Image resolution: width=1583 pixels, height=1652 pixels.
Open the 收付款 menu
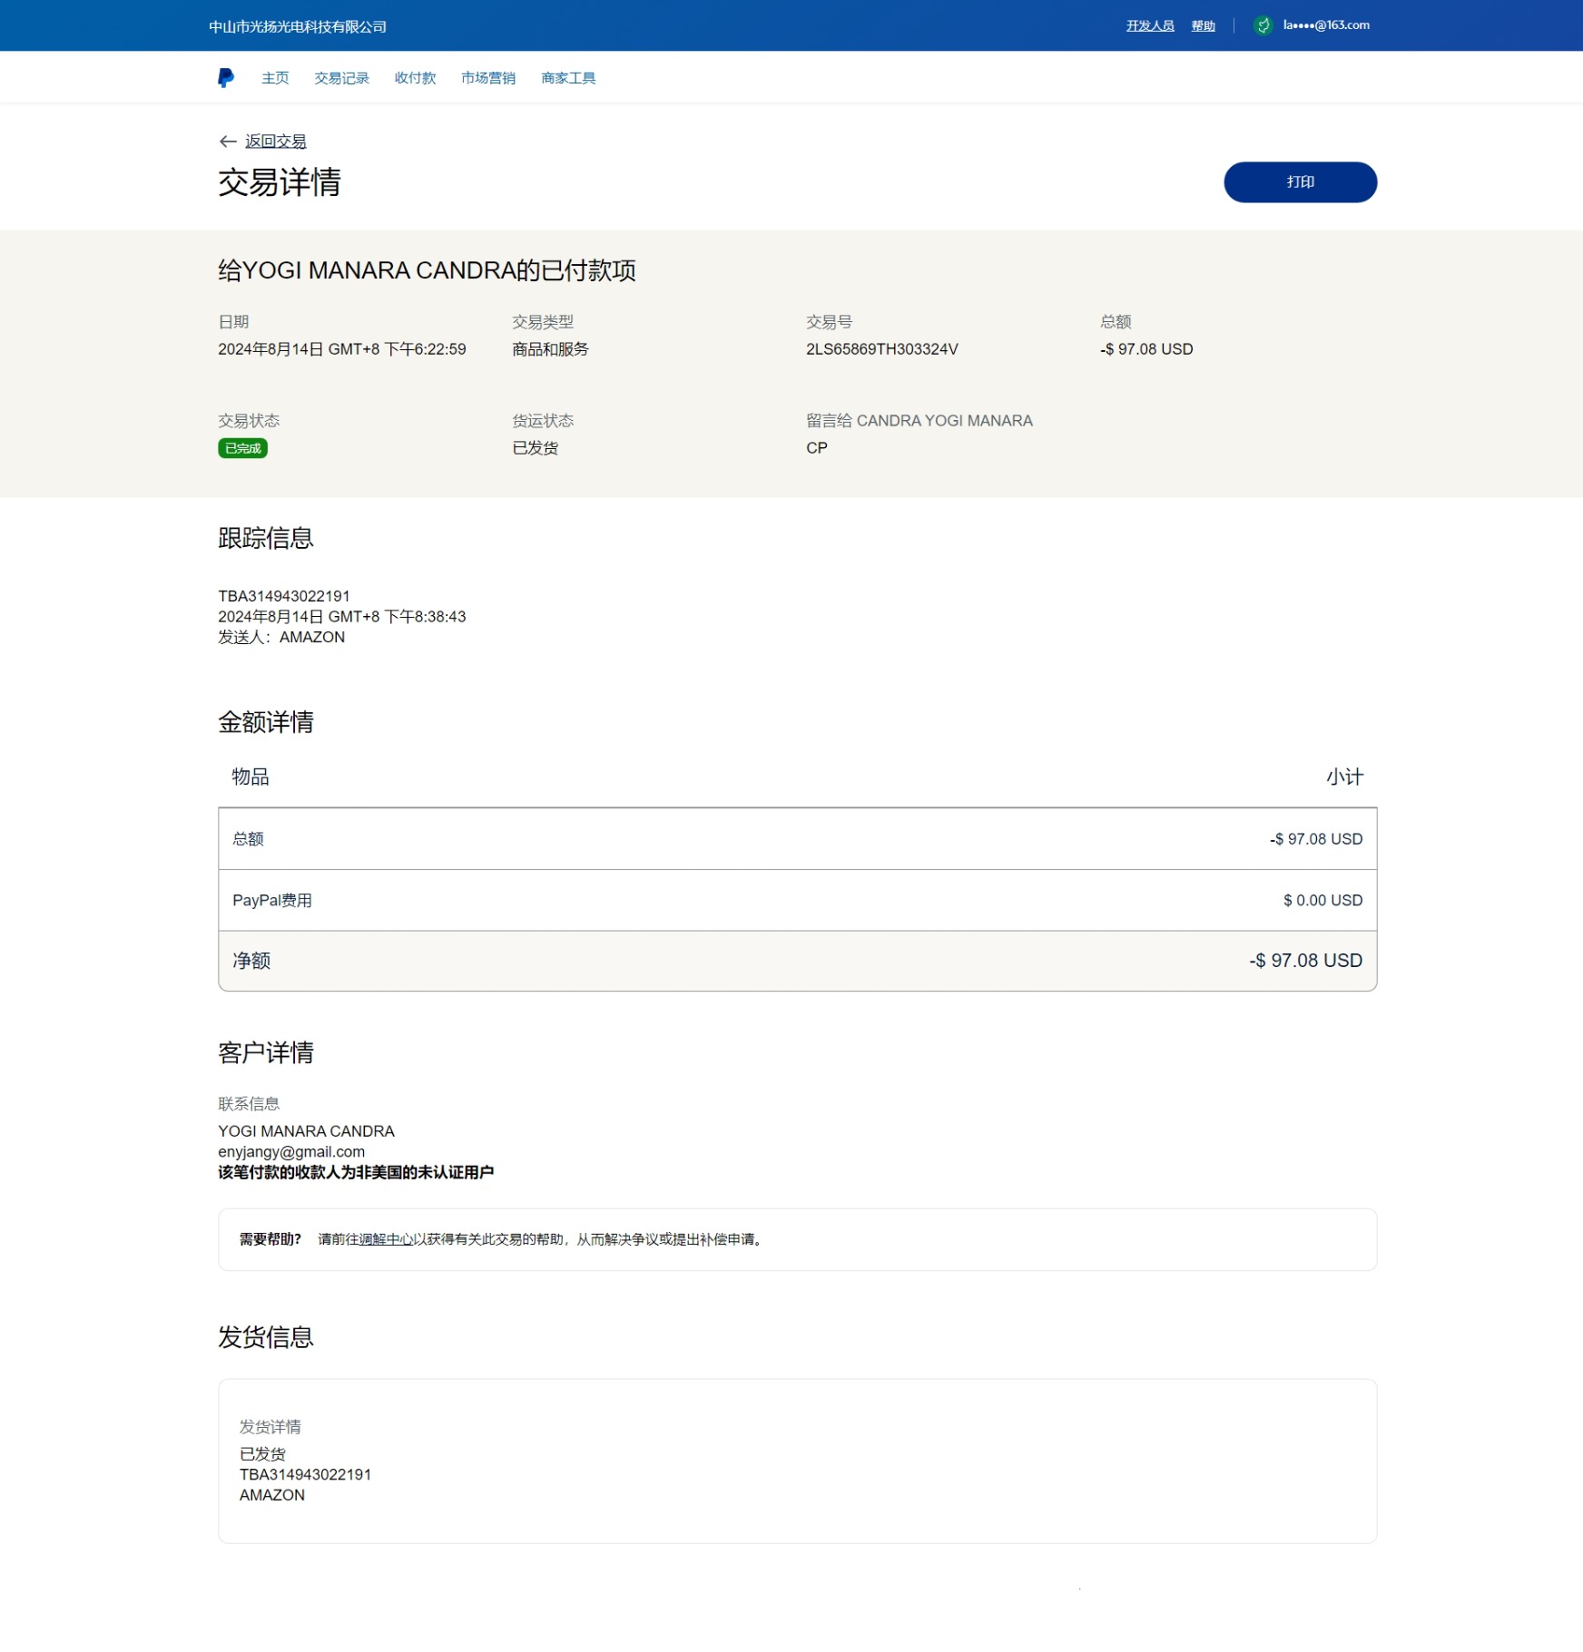tap(415, 78)
